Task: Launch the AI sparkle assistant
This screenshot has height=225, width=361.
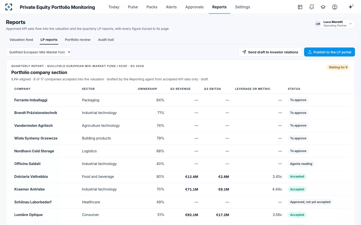Action: click(x=351, y=7)
